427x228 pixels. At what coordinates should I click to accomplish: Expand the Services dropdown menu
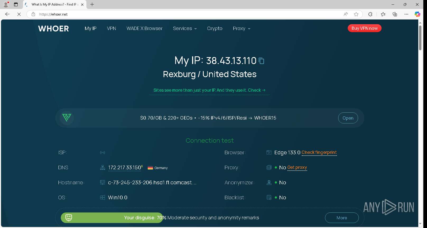click(185, 28)
